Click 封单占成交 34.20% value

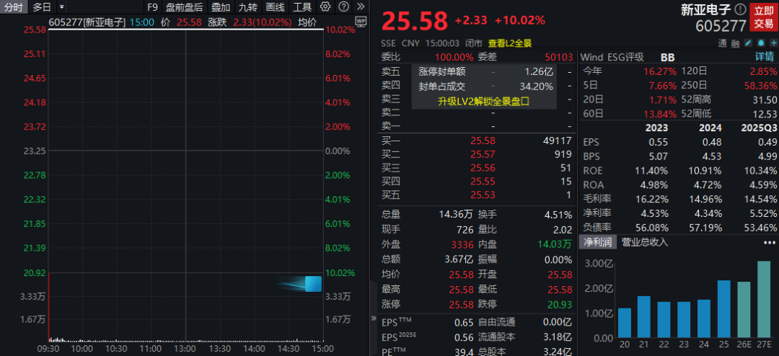tap(536, 86)
